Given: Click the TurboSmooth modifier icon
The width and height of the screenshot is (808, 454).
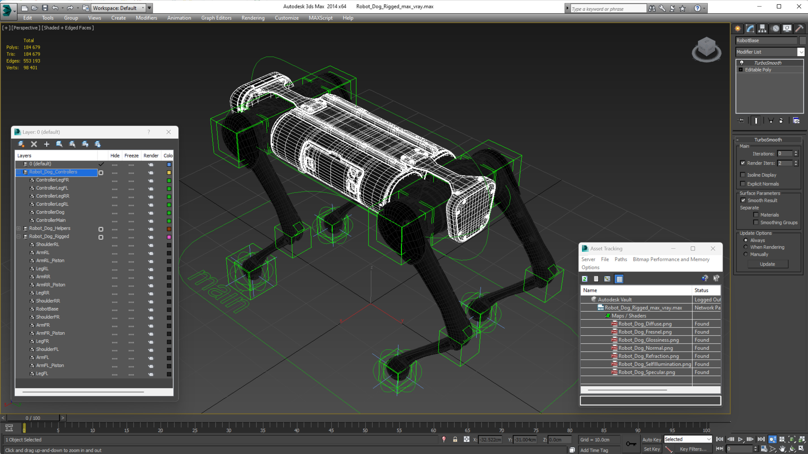Looking at the screenshot, I should pyautogui.click(x=742, y=63).
